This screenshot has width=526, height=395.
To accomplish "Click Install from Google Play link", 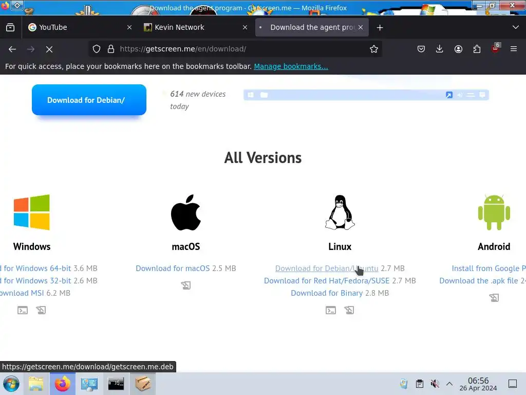I will [x=489, y=268].
